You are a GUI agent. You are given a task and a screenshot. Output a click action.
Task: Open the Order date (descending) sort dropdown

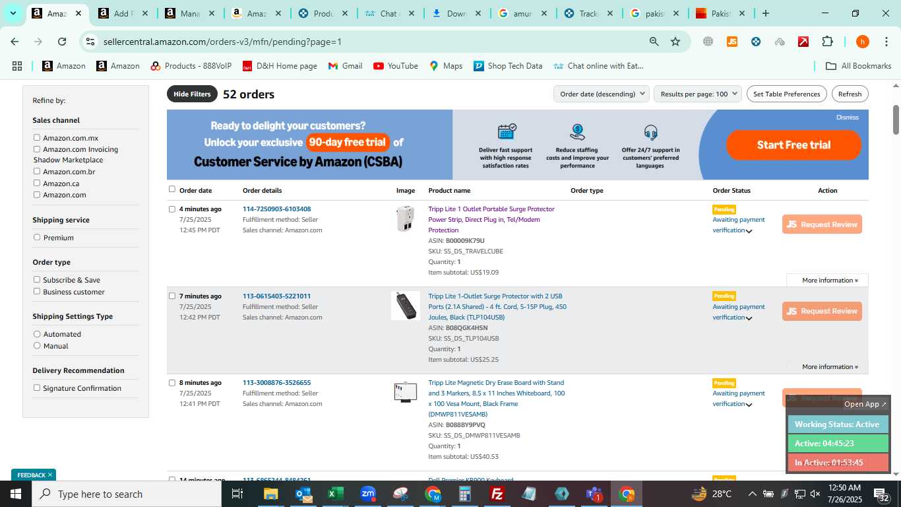click(x=602, y=94)
